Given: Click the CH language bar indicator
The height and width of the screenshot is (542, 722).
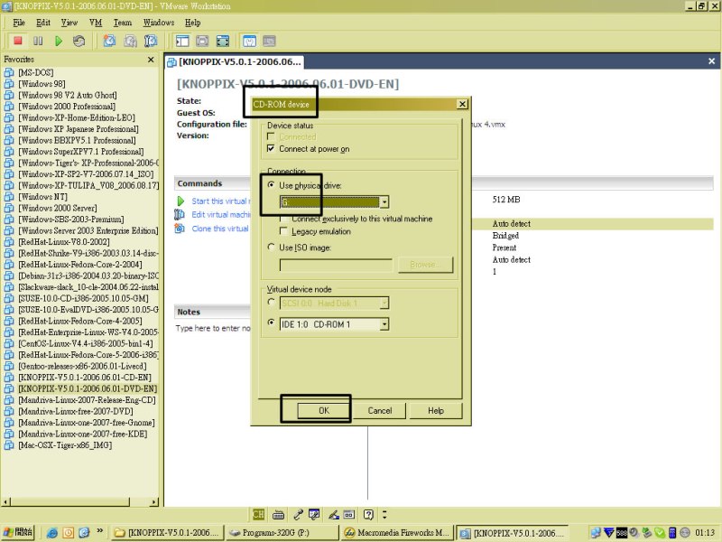Looking at the screenshot, I should 258,514.
